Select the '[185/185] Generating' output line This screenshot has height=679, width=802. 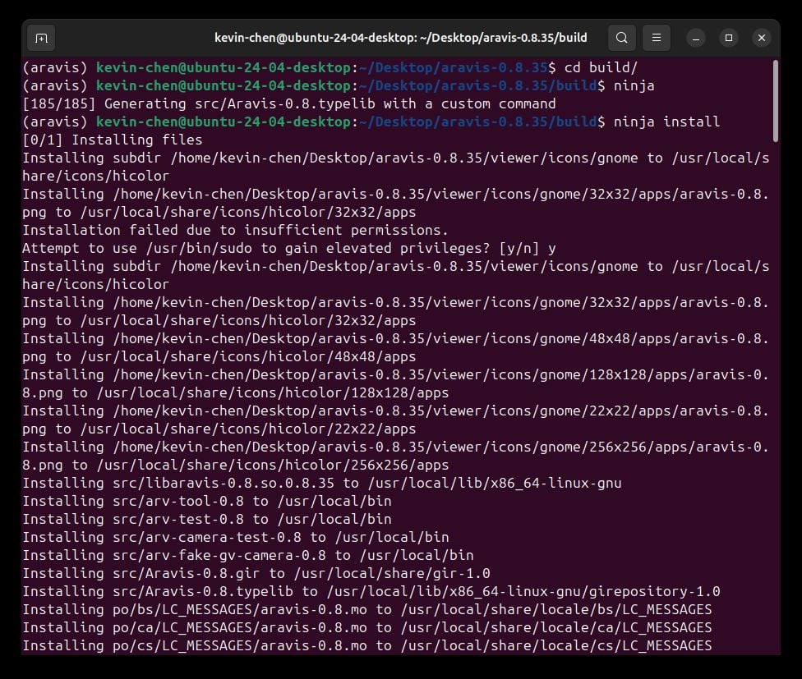(289, 103)
